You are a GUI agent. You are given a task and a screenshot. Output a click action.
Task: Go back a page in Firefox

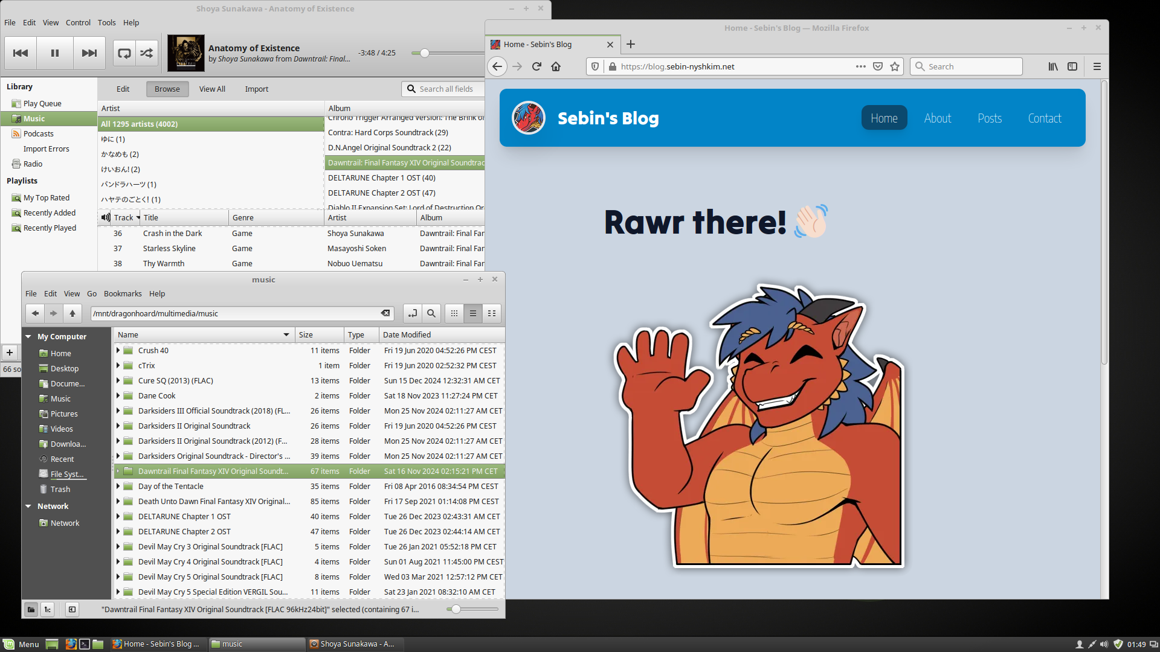tap(497, 66)
